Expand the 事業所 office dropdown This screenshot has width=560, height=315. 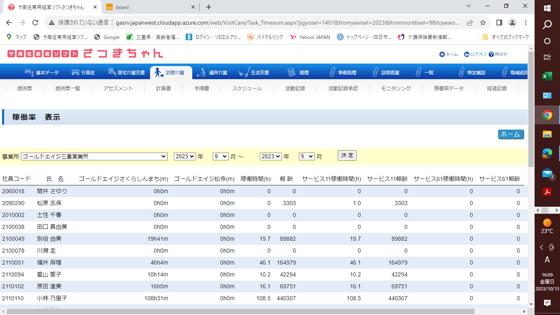pos(94,156)
